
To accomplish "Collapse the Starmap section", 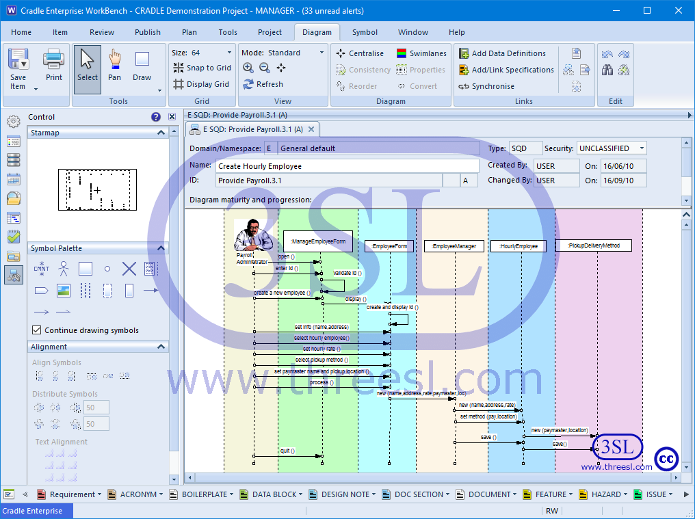I will pyautogui.click(x=161, y=133).
